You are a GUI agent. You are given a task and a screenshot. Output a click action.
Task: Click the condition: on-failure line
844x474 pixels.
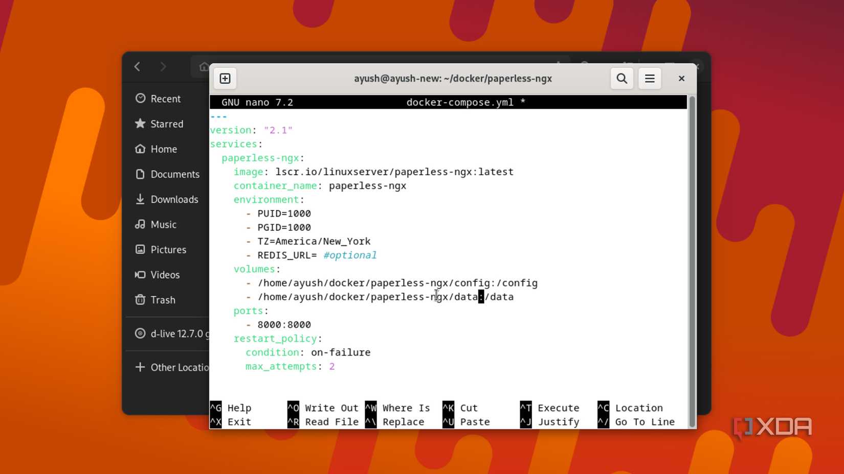pyautogui.click(x=308, y=352)
